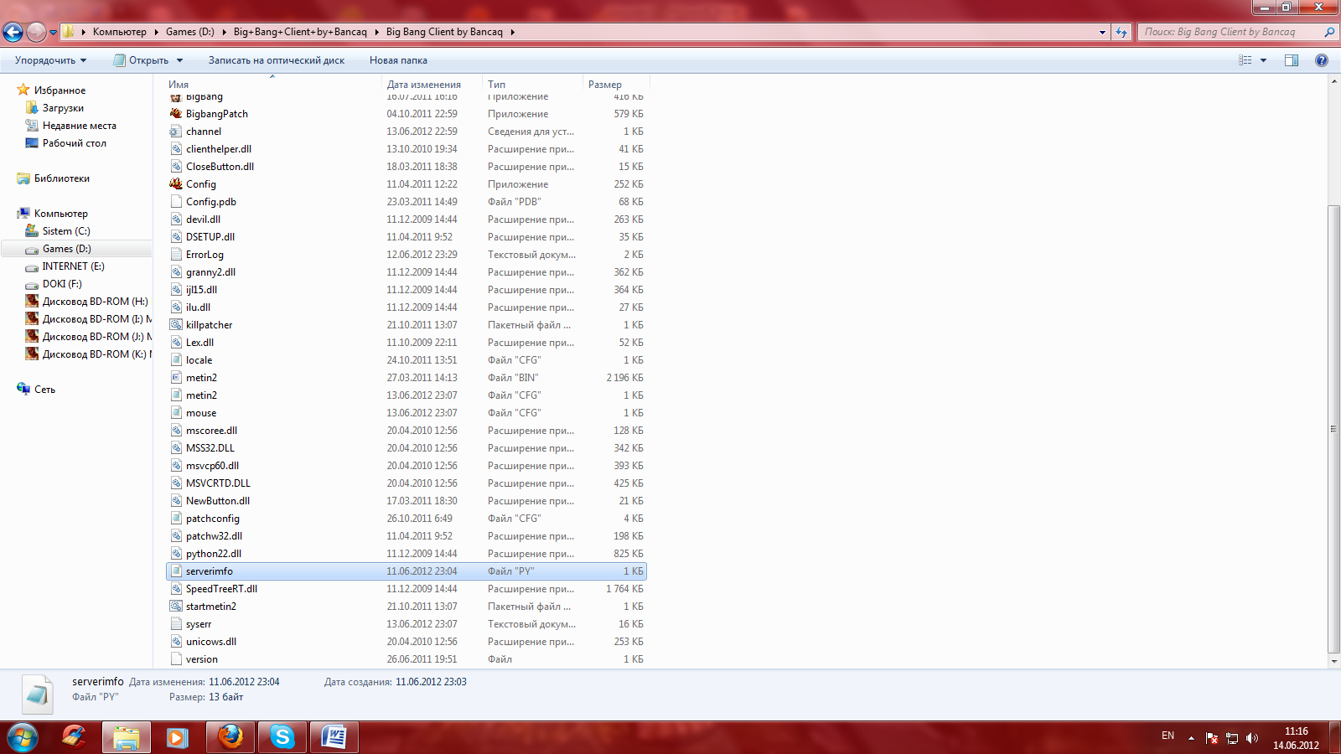Select file SpeedTreeRT.dll
The width and height of the screenshot is (1341, 754).
pos(221,589)
